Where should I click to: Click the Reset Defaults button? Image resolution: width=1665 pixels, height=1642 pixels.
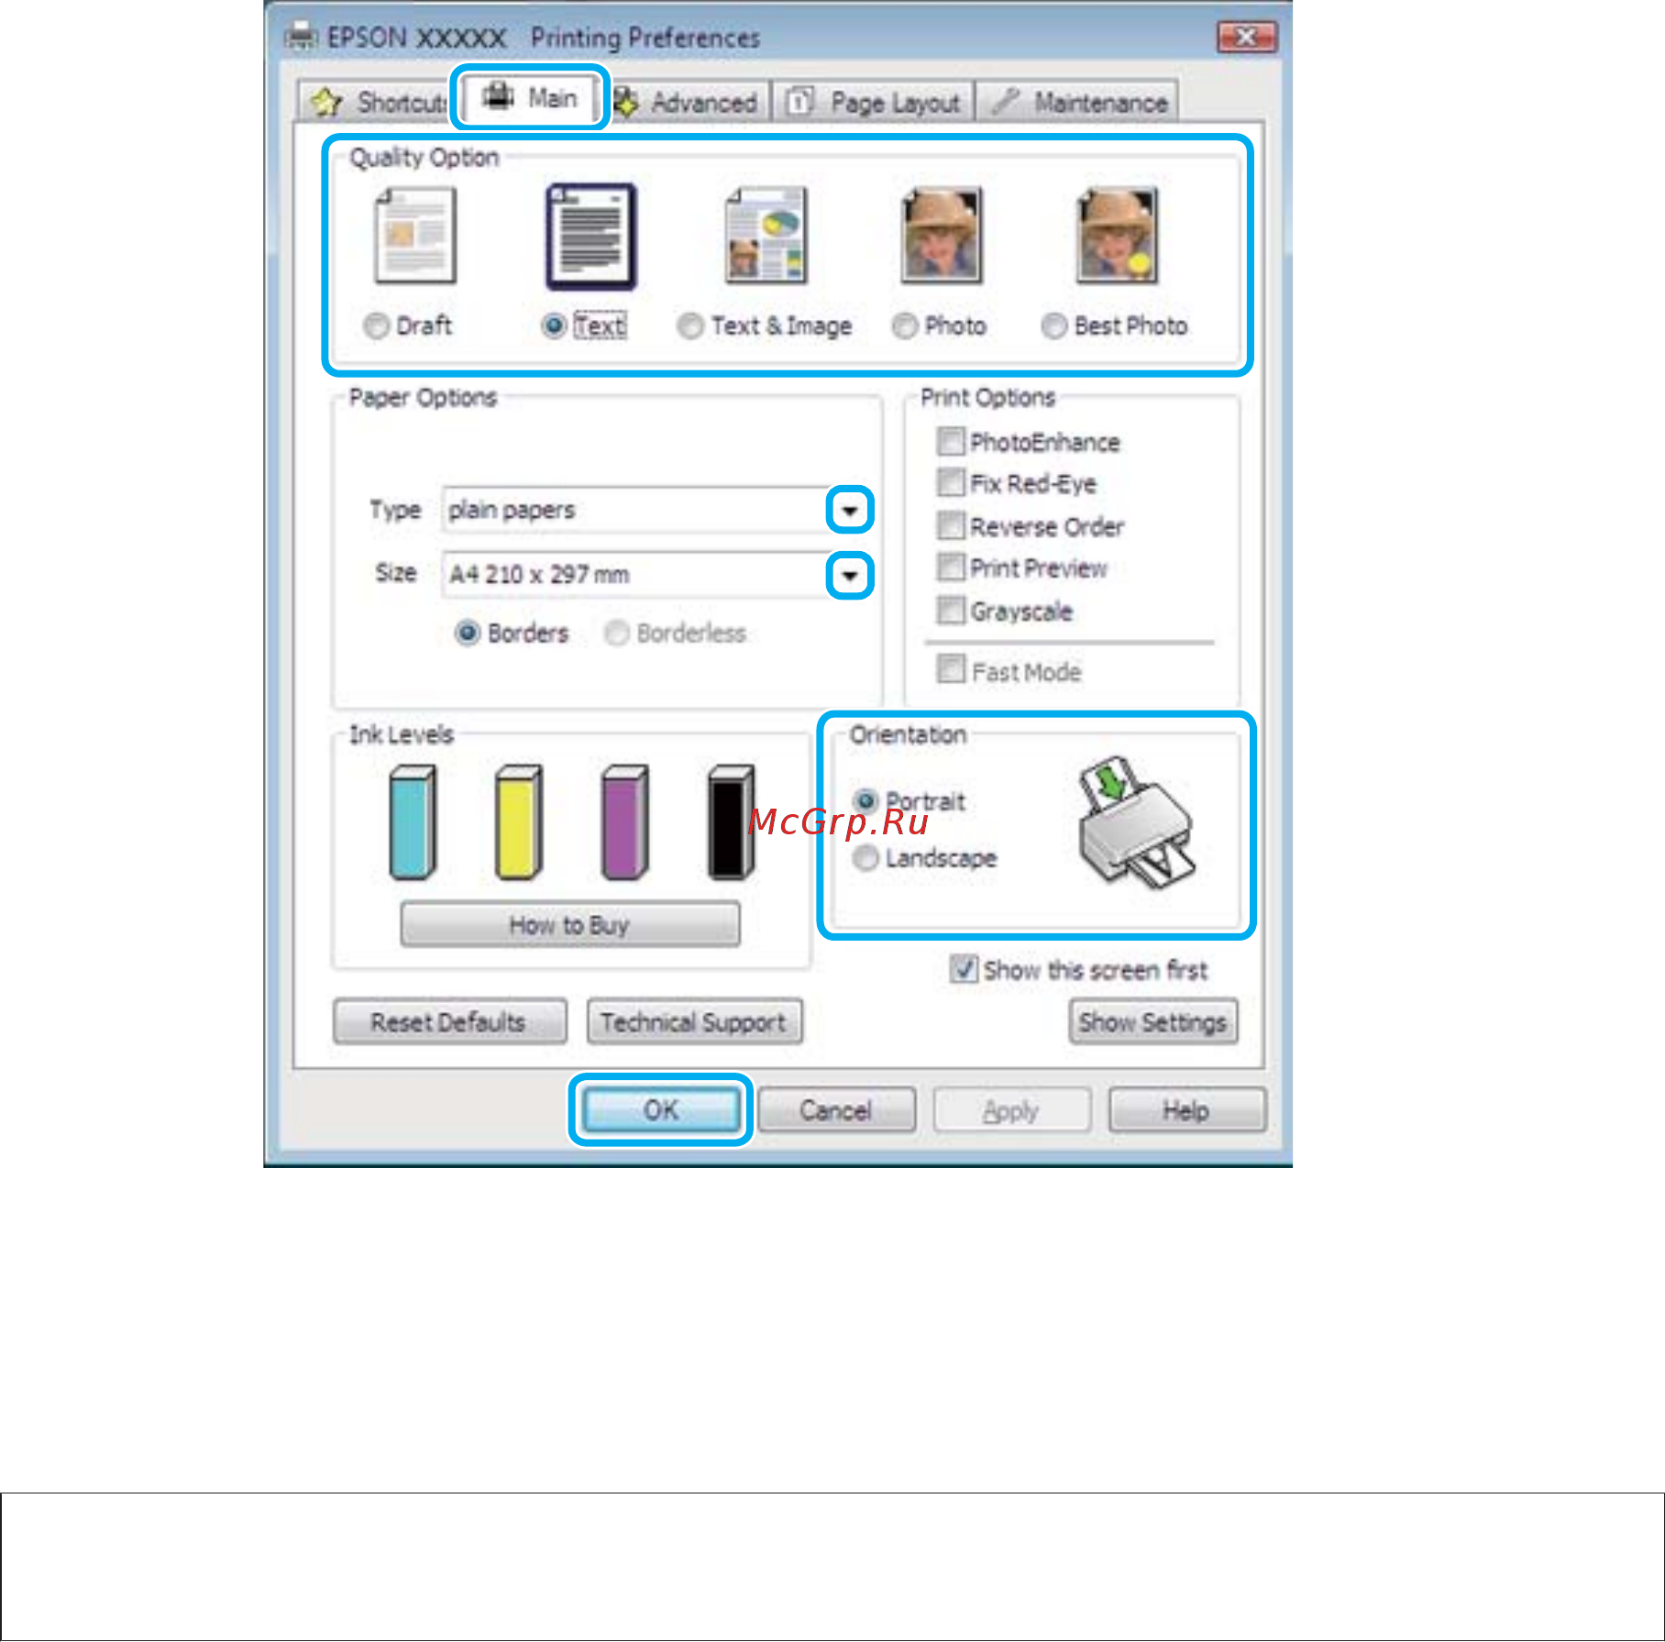point(449,1021)
